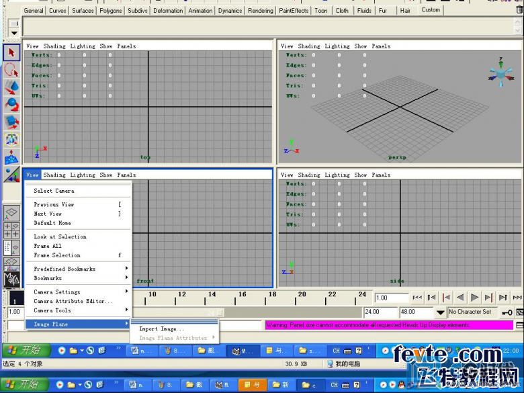
Task: Click frame 16 on the time slider
Action: [242, 294]
